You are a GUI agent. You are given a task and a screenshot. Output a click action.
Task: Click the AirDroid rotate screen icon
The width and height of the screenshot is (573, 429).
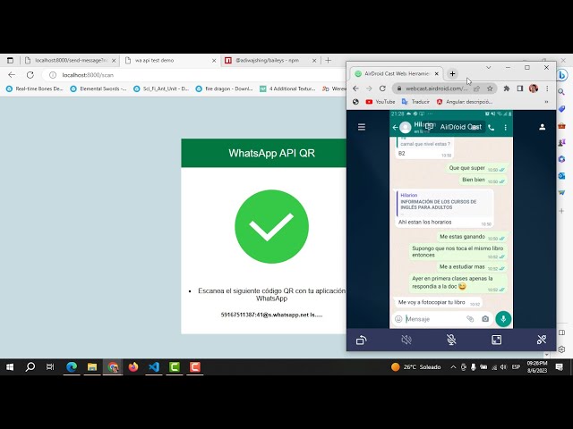[361, 340]
